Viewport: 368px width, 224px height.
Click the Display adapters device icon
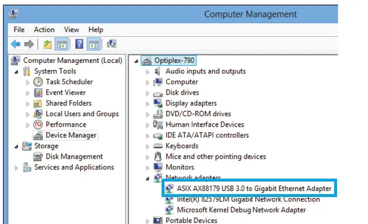click(158, 103)
